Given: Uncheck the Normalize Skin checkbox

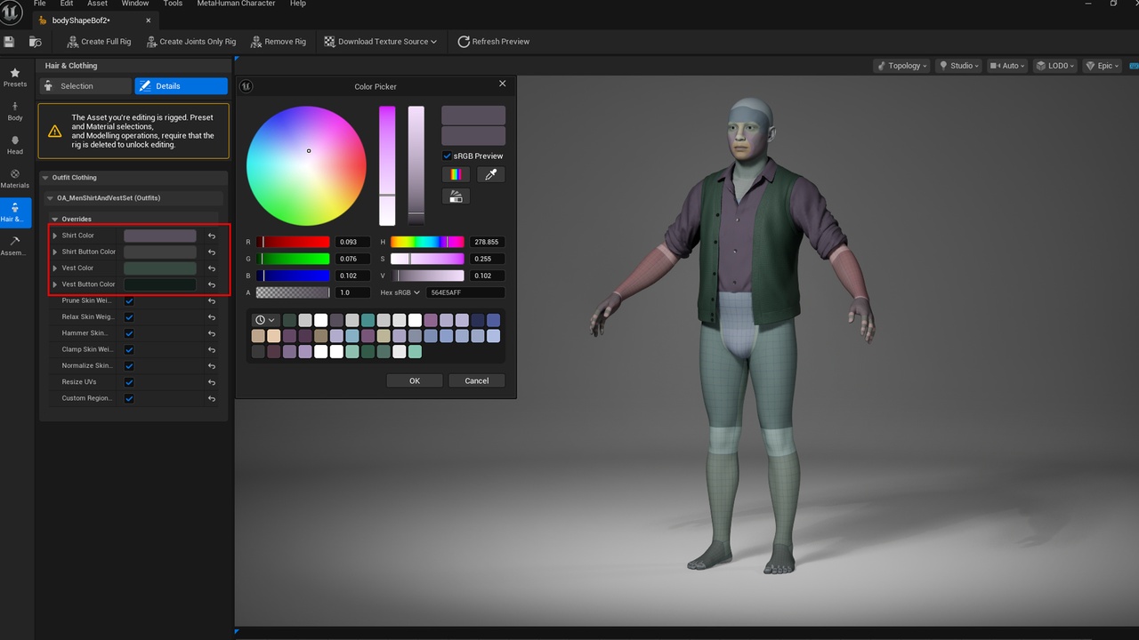Looking at the screenshot, I should [129, 366].
